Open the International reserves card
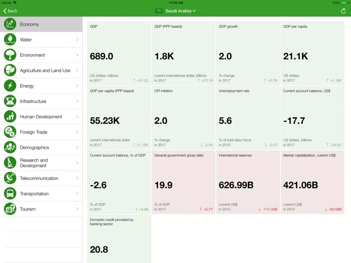Viewport: 351px width, 263px height. (x=248, y=182)
